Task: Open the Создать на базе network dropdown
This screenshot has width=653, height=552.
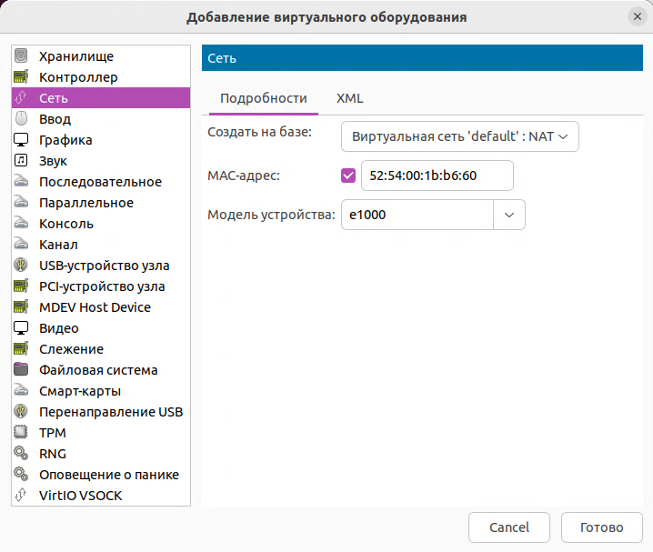Action: (459, 136)
